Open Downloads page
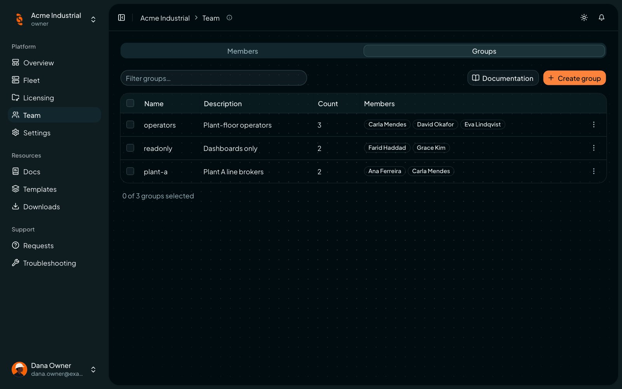Image resolution: width=622 pixels, height=389 pixels. coord(54,207)
